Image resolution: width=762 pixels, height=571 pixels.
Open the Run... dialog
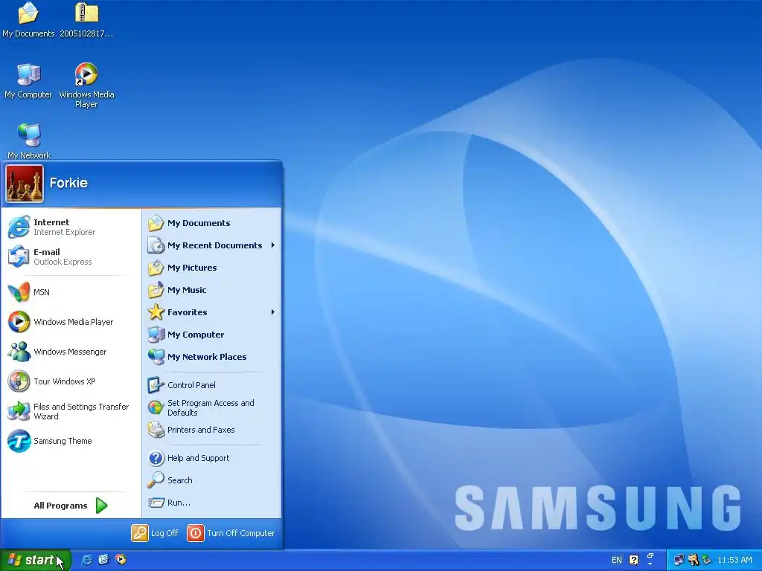[212, 503]
